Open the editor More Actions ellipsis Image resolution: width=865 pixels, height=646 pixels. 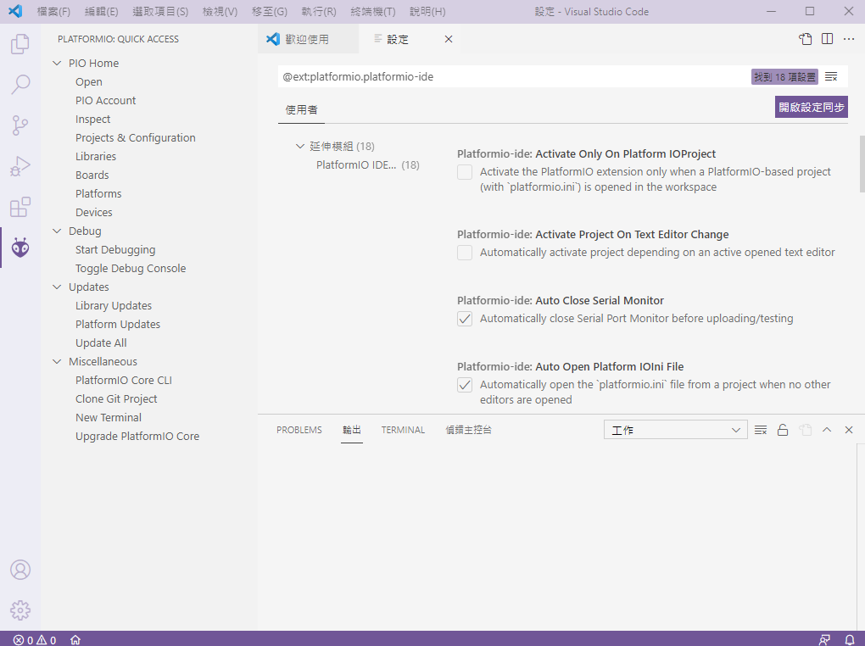point(848,39)
